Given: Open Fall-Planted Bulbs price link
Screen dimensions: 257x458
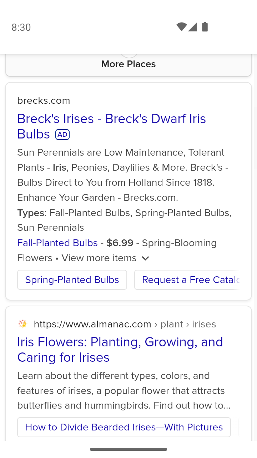Looking at the screenshot, I should click(57, 243).
